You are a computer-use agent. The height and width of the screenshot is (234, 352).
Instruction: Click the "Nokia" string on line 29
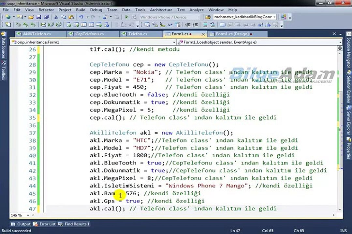click(x=145, y=72)
